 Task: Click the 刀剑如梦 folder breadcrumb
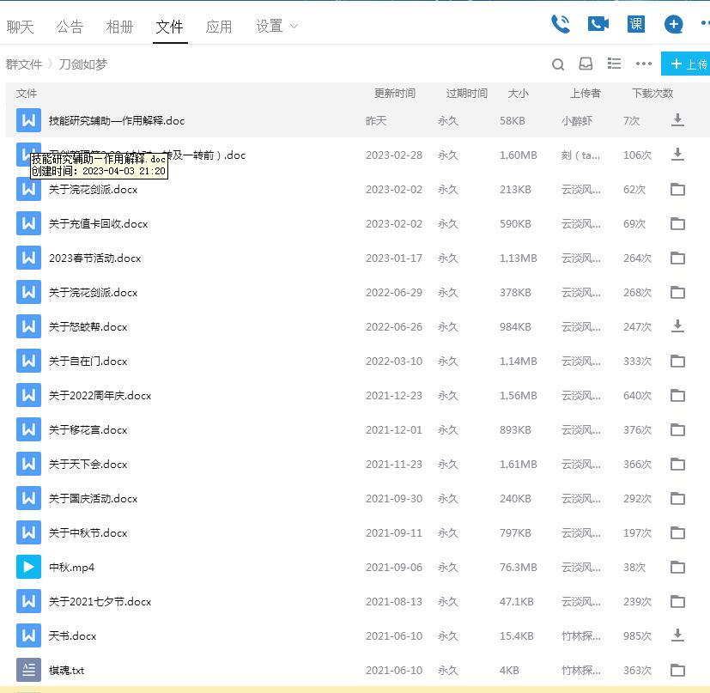point(83,64)
